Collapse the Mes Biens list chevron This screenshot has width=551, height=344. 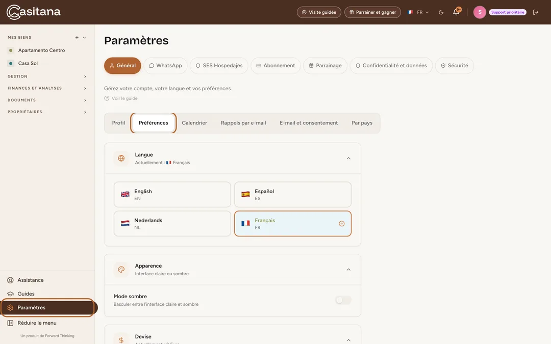tap(84, 38)
